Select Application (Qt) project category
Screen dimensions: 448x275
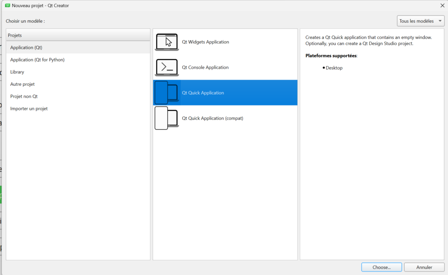78,47
